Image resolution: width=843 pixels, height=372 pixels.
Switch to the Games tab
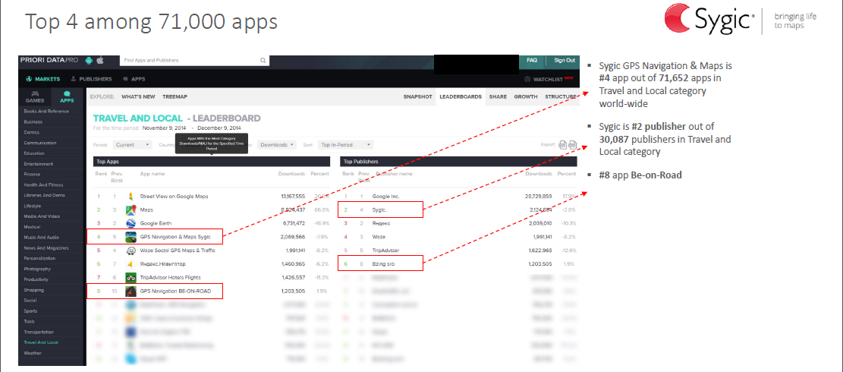point(35,96)
